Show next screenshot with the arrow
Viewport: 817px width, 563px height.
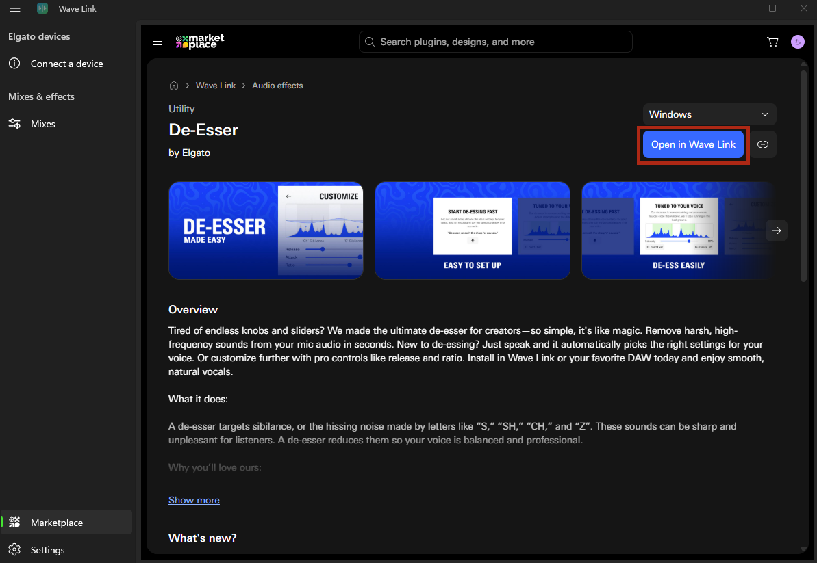[777, 231]
